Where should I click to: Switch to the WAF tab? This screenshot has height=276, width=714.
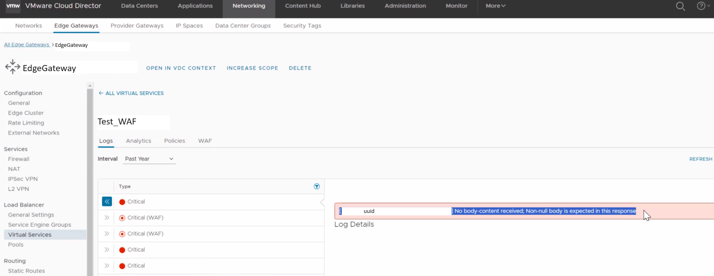tap(205, 141)
